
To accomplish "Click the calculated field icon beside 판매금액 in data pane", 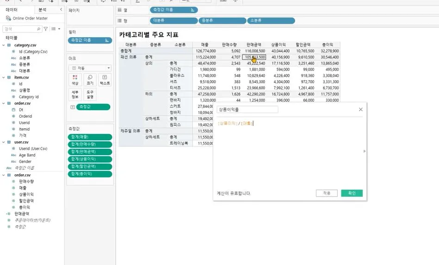I will tap(8, 214).
